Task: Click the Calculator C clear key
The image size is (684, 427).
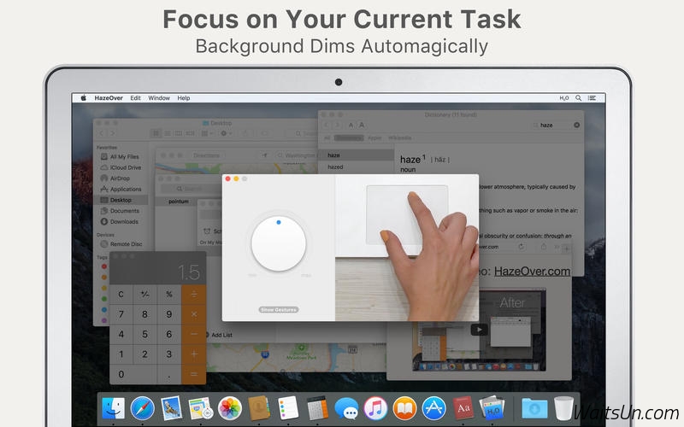Action: pos(121,294)
